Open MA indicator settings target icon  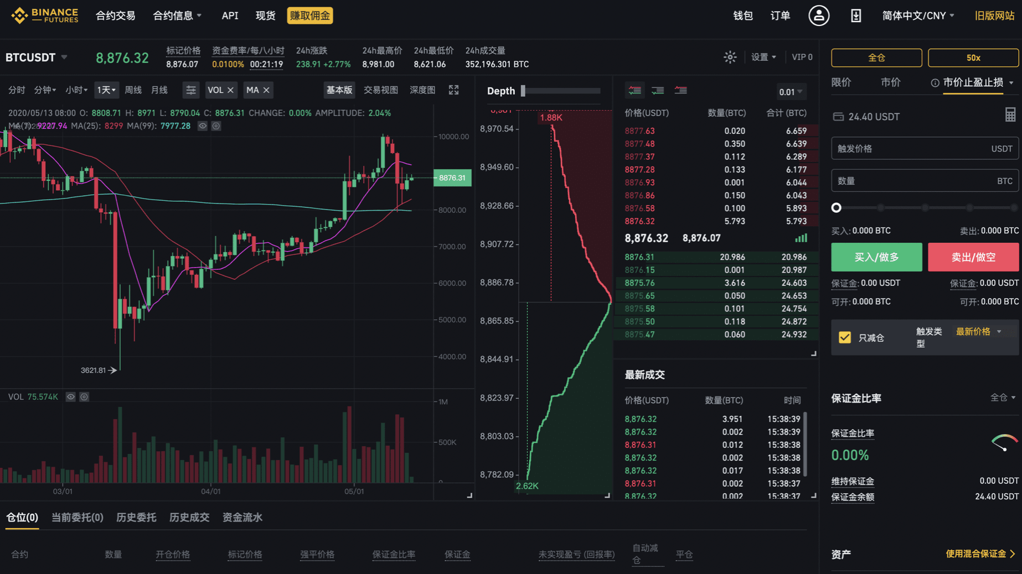216,126
